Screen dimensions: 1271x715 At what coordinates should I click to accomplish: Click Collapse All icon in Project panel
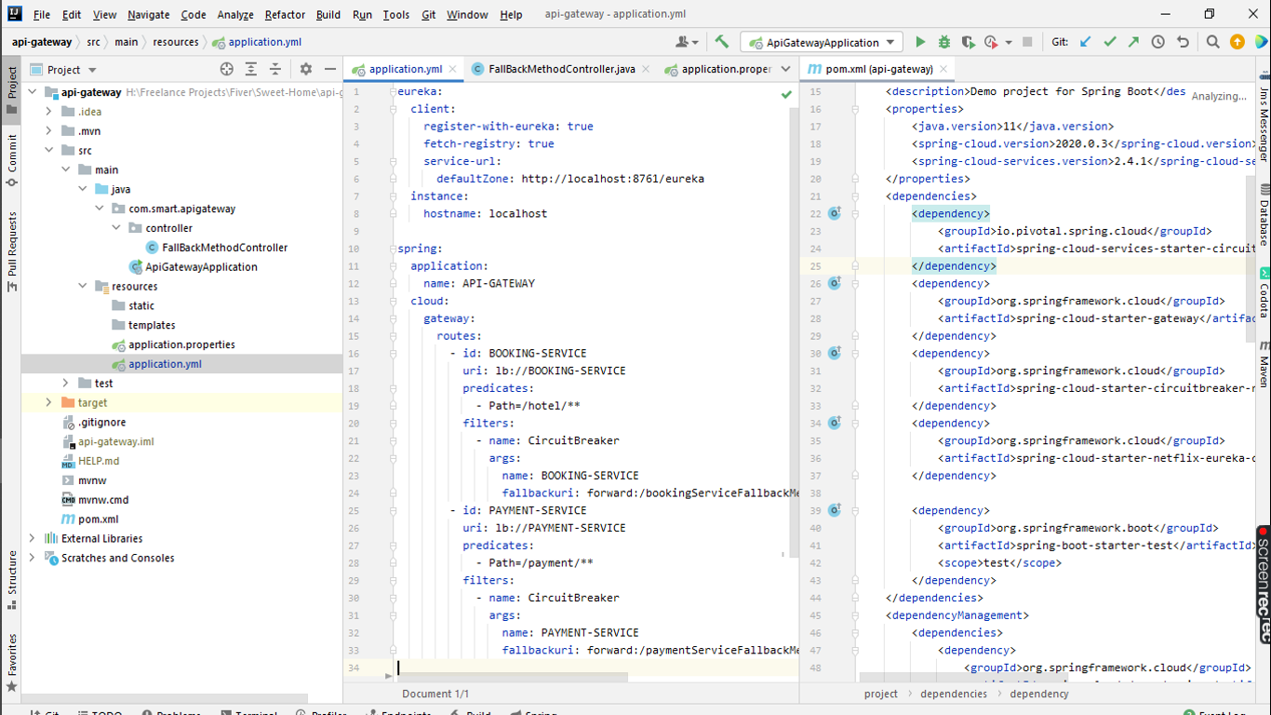point(275,69)
